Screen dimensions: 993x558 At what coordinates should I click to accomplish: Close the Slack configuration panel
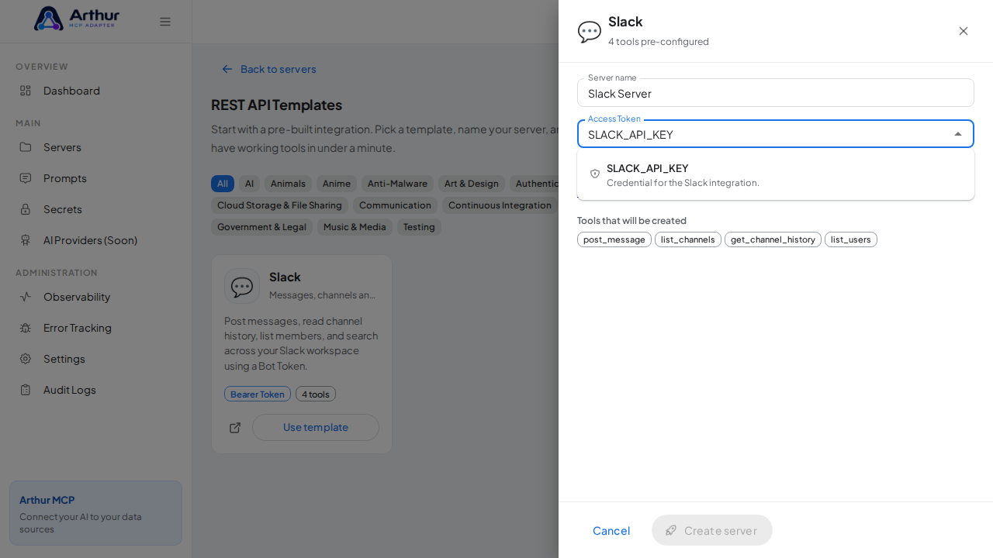964,31
